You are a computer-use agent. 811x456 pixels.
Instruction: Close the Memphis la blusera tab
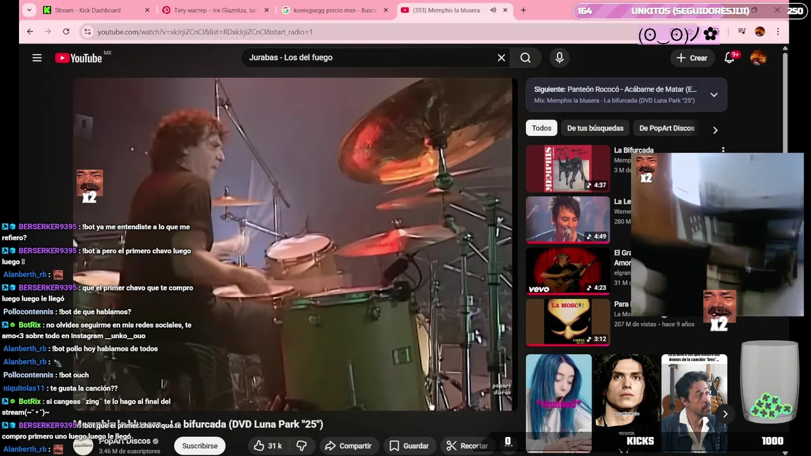click(x=505, y=10)
